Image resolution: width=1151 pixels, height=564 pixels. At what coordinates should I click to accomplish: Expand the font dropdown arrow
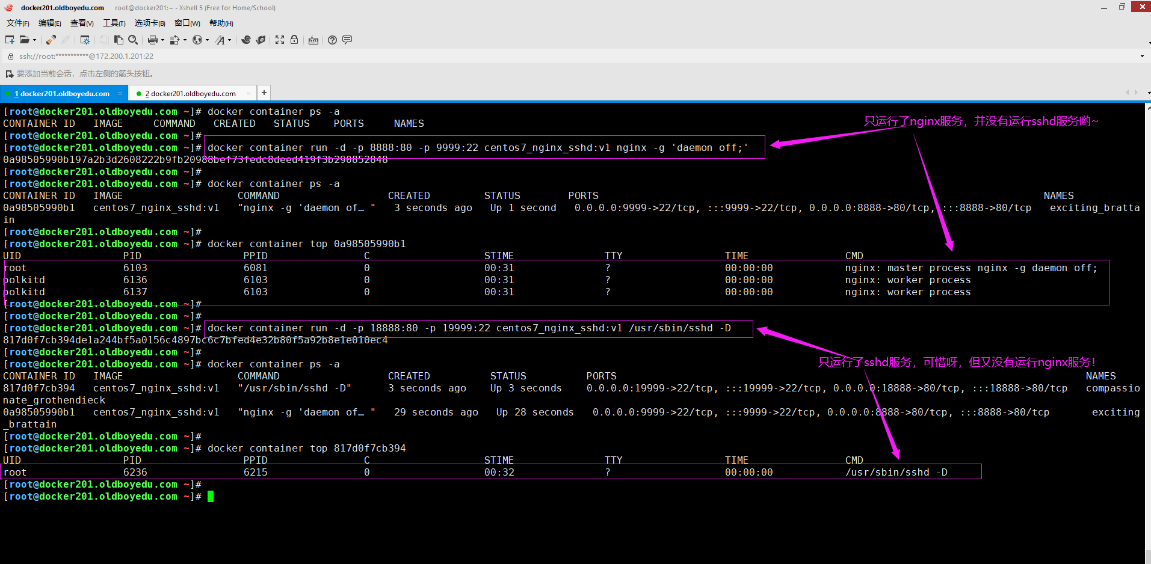pos(230,40)
